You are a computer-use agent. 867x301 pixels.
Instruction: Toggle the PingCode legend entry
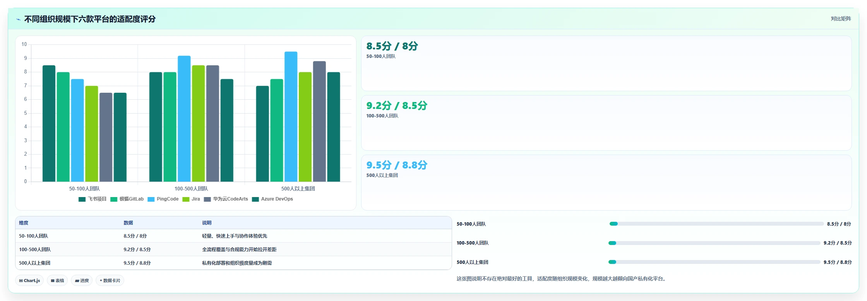coord(163,199)
